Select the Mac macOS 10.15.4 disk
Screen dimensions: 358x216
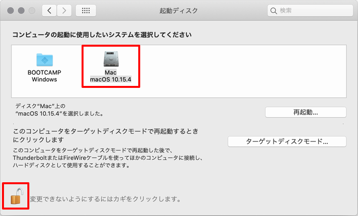coord(111,67)
